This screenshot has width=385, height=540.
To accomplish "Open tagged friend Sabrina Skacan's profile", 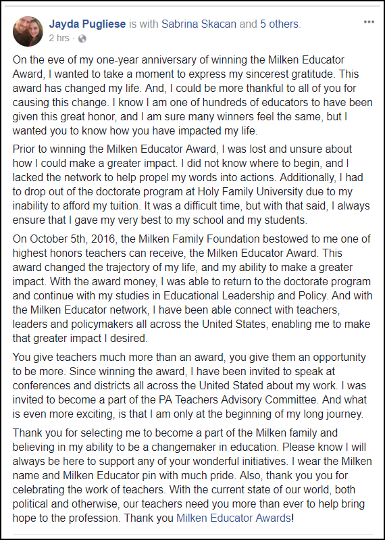I will [x=199, y=24].
